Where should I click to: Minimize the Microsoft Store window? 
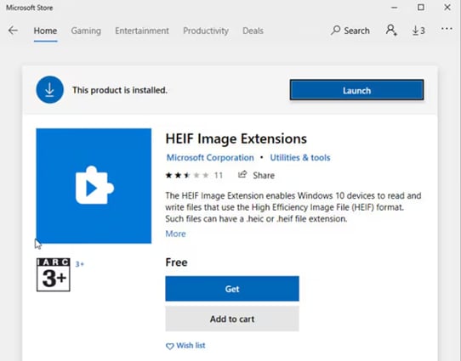tap(395, 8)
